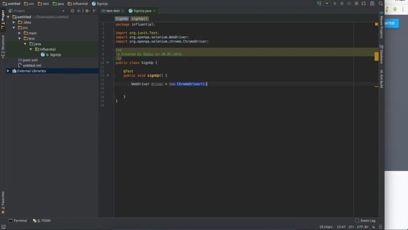Image resolution: width=408 pixels, height=230 pixels.
Task: Select untitled.iml in project tree
Action: 29,65
